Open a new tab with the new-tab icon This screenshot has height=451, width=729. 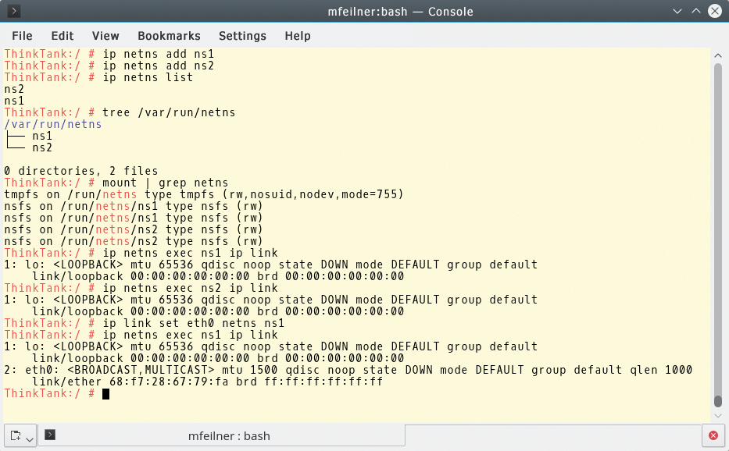17,435
